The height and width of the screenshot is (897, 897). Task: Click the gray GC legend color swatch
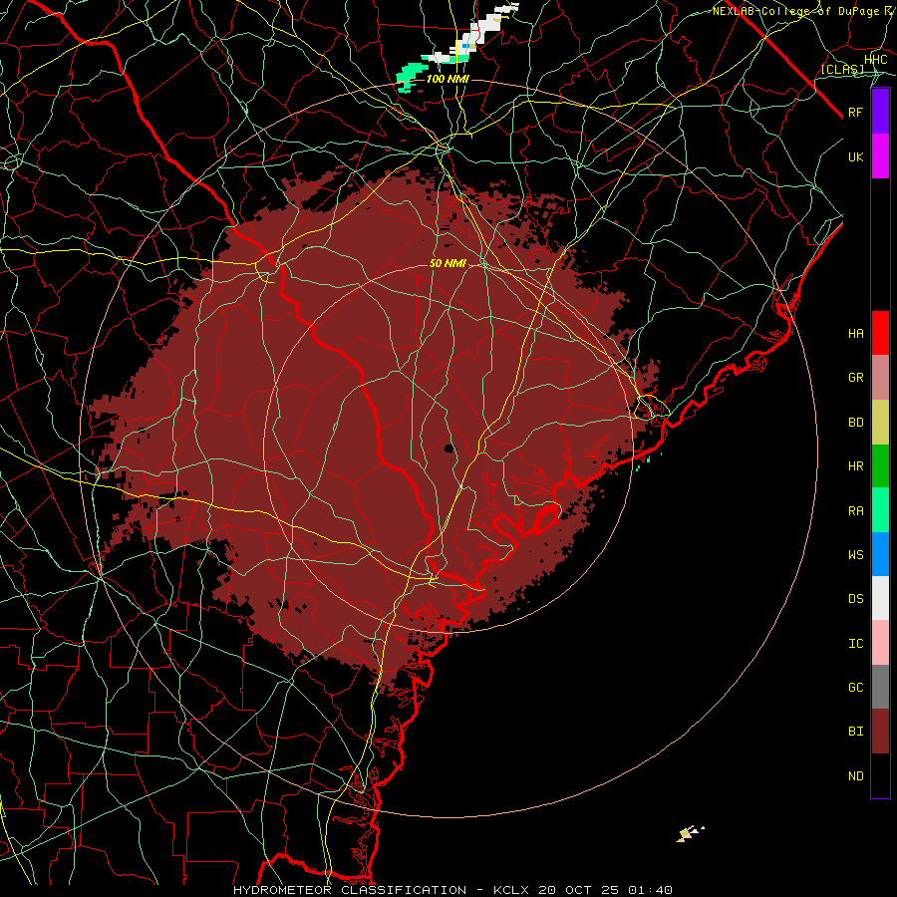coord(880,687)
